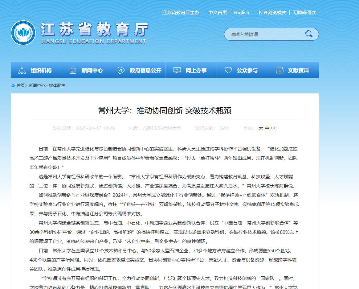Click the 政府信息公开 icon
The width and height of the screenshot is (359, 289).
click(x=121, y=70)
